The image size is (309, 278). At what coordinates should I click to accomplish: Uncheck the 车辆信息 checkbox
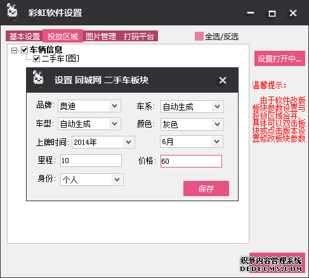click(x=25, y=50)
